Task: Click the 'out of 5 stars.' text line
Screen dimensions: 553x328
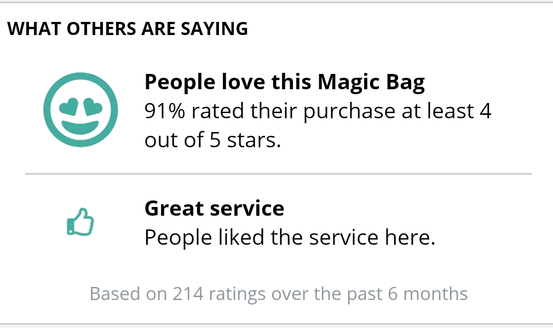Action: pos(212,140)
